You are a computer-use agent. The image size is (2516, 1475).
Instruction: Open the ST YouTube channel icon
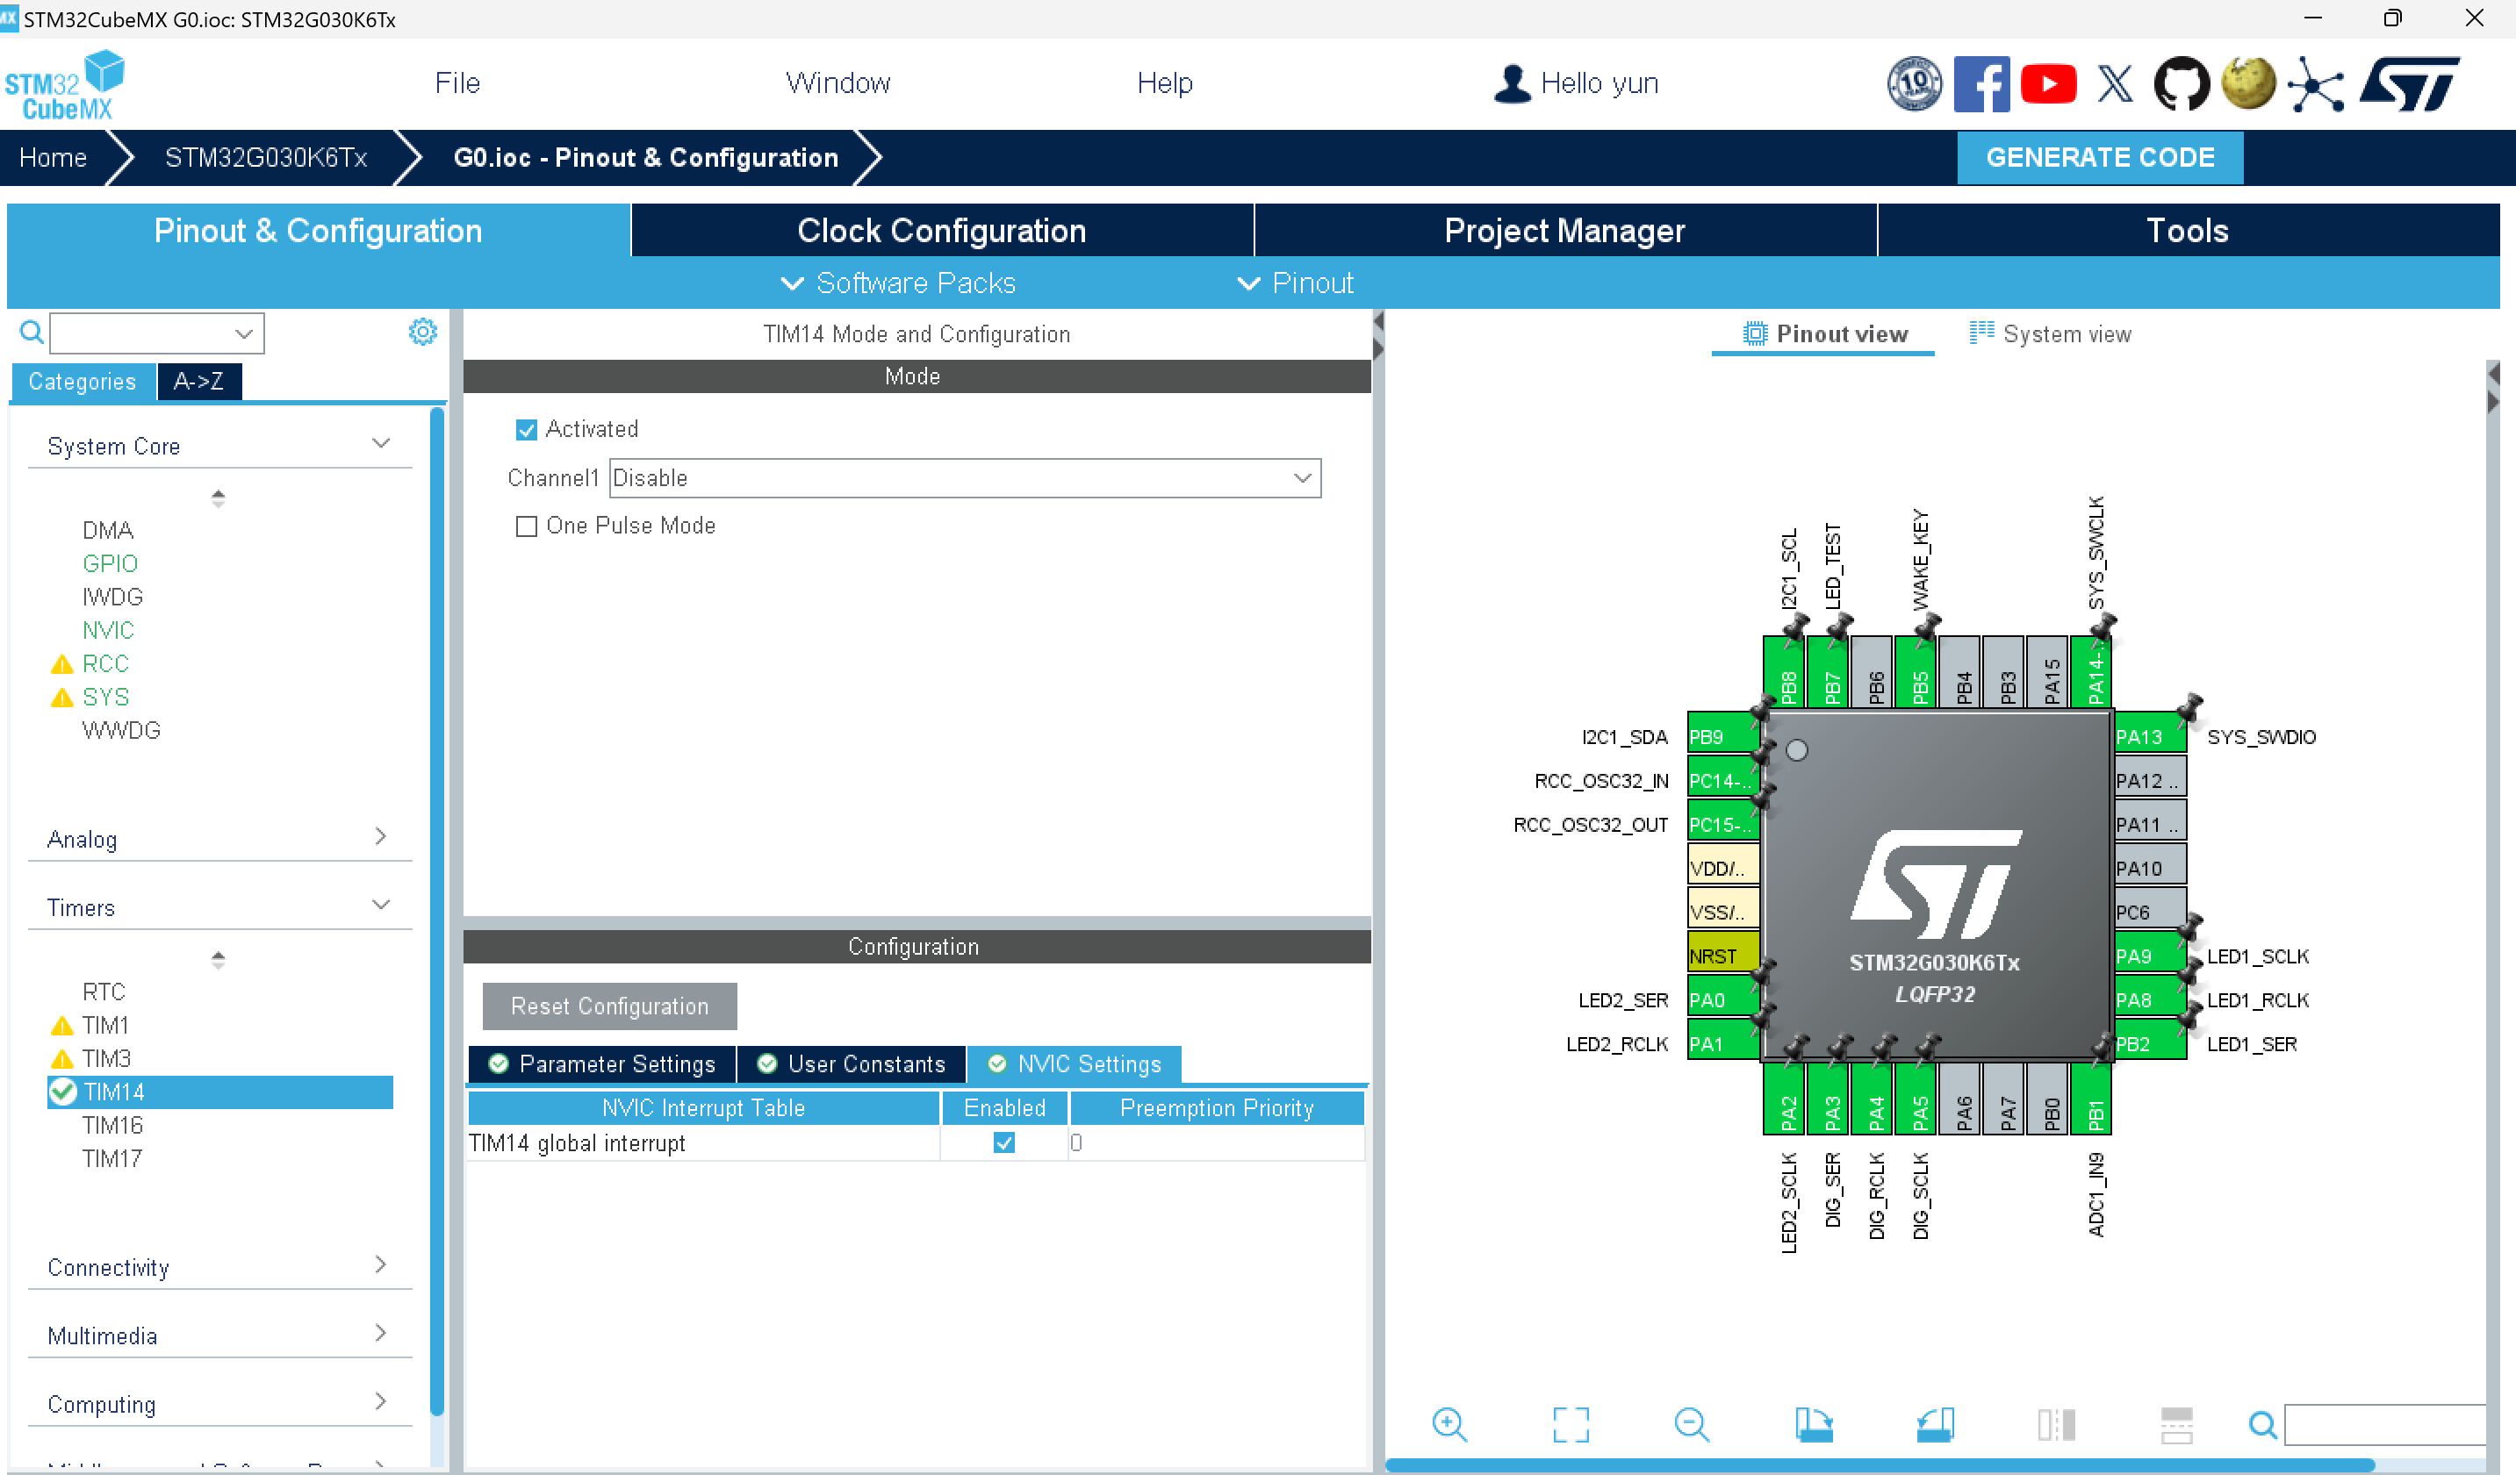point(2048,82)
